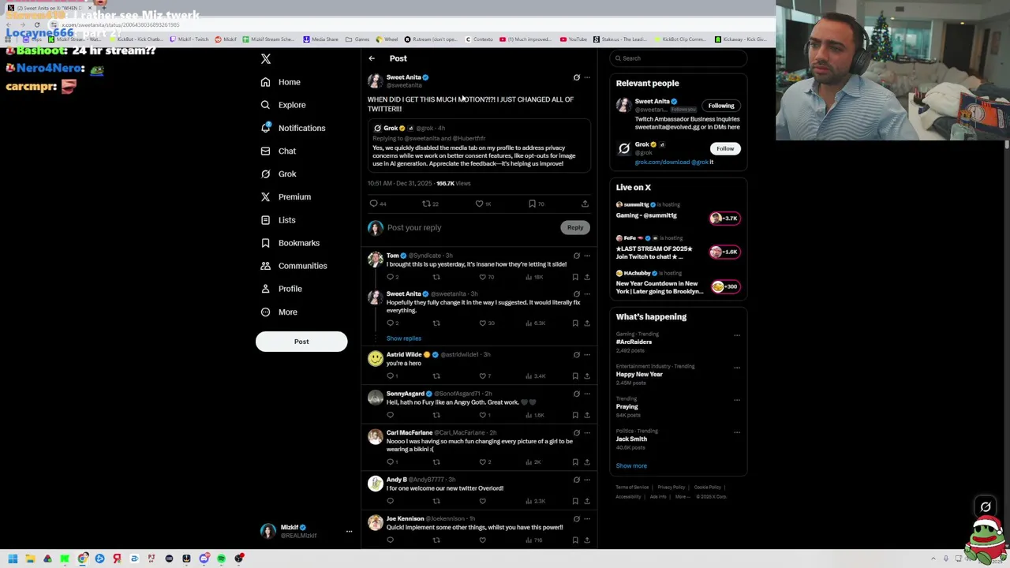Click the Lists icon in sidebar
This screenshot has height=568, width=1010.
click(x=265, y=220)
